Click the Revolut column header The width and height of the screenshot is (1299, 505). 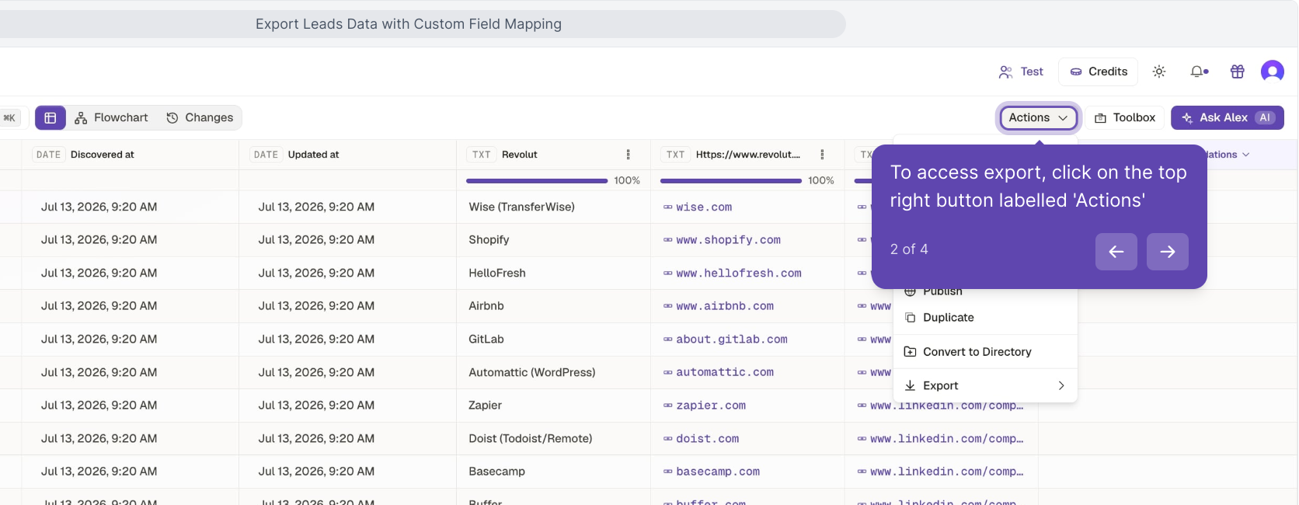coord(554,155)
